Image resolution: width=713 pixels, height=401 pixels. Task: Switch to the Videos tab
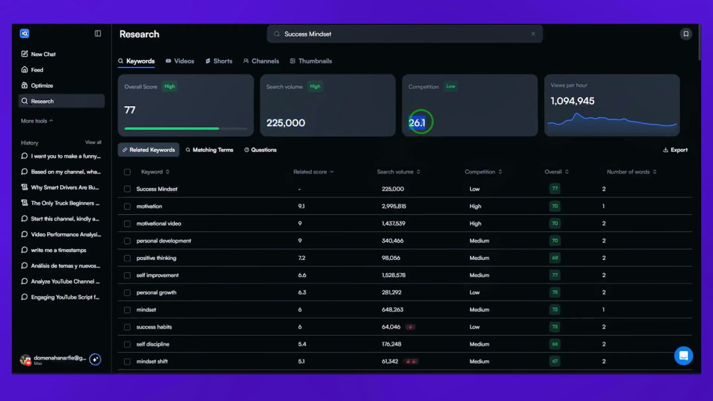[x=180, y=61]
